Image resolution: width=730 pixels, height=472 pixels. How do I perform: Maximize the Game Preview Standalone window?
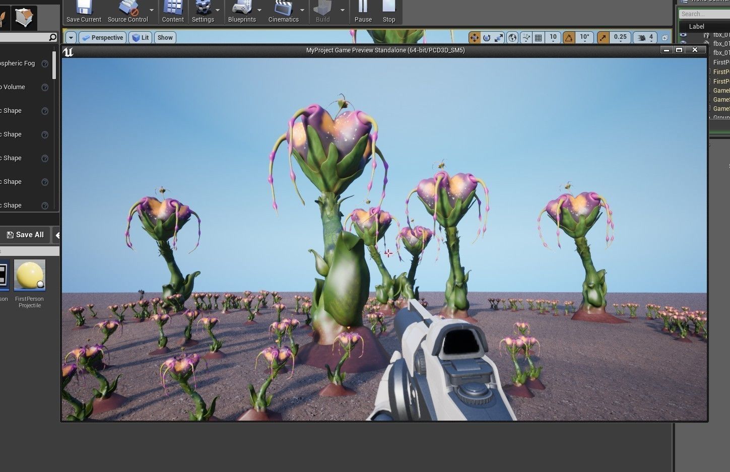click(679, 50)
